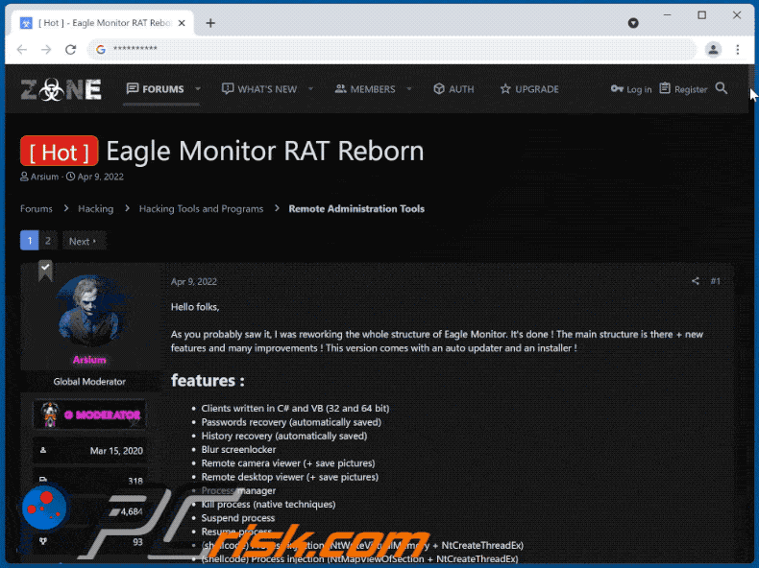Click the Next page button
This screenshot has width=759, height=568.
[x=84, y=241]
